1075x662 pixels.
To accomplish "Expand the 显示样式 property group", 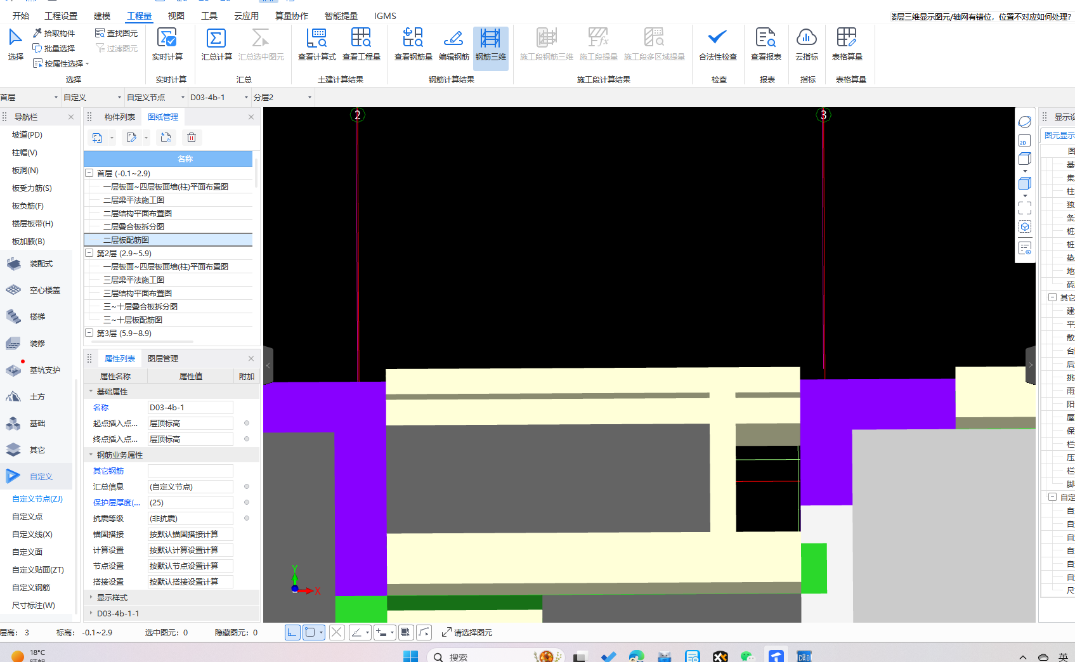I will pos(91,597).
